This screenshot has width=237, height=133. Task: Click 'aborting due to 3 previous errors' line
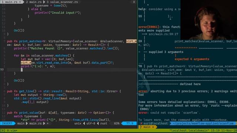(187, 91)
